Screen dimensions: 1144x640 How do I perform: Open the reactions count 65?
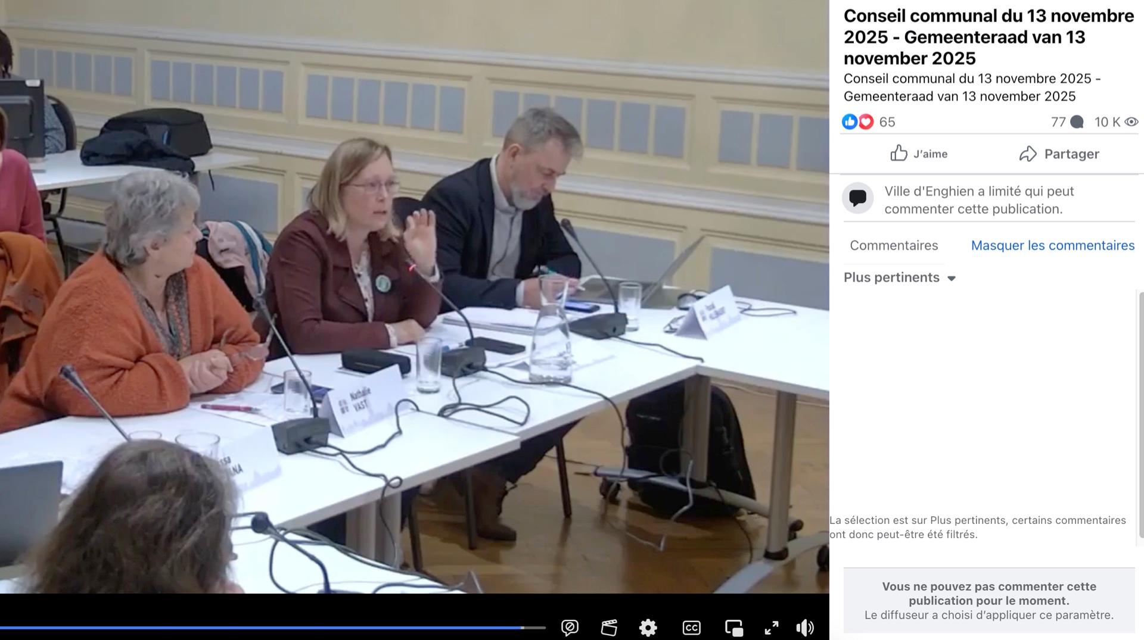[x=887, y=122]
